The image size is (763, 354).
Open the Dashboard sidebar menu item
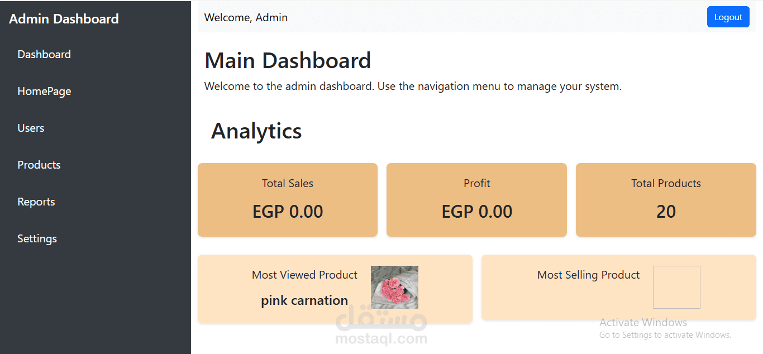click(44, 54)
